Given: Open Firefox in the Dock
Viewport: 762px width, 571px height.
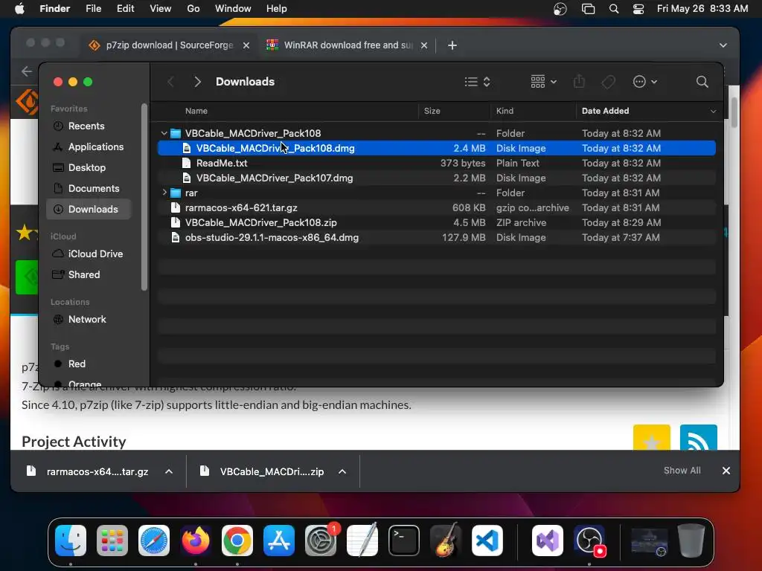Looking at the screenshot, I should 196,541.
